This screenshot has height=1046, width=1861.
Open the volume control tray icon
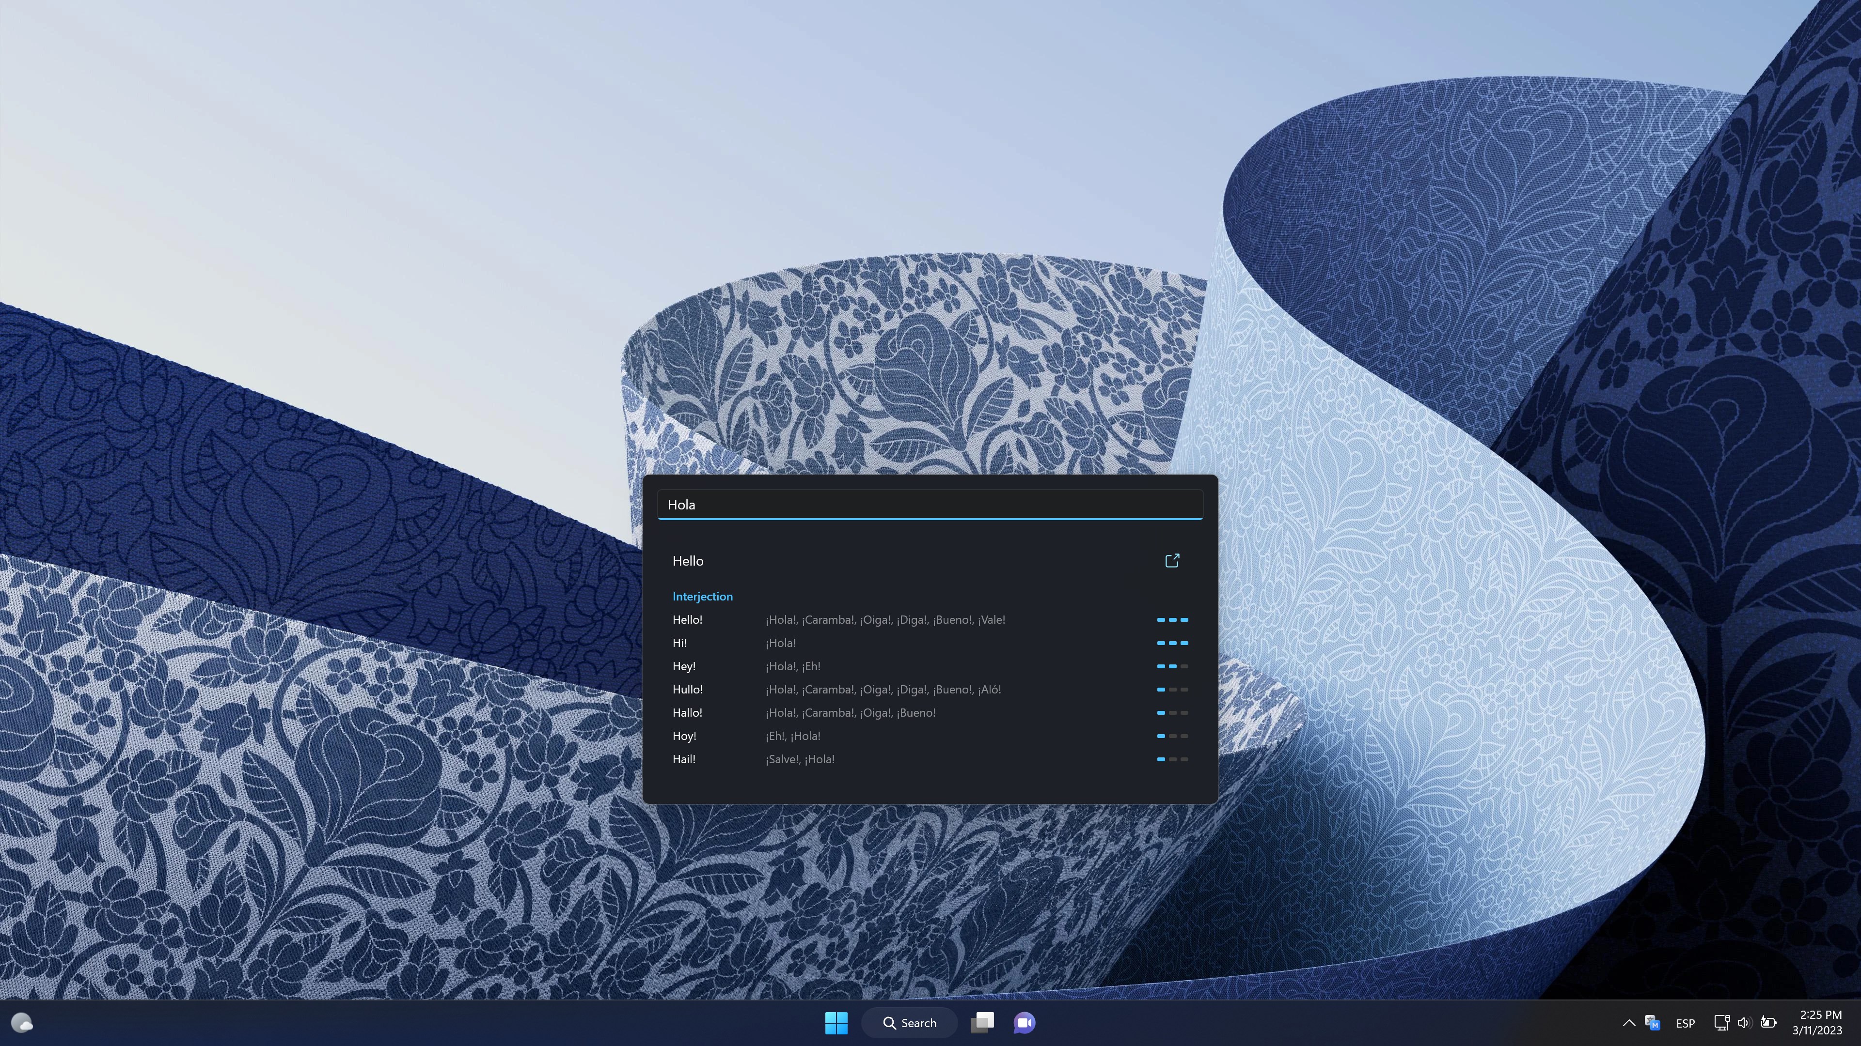click(1744, 1023)
